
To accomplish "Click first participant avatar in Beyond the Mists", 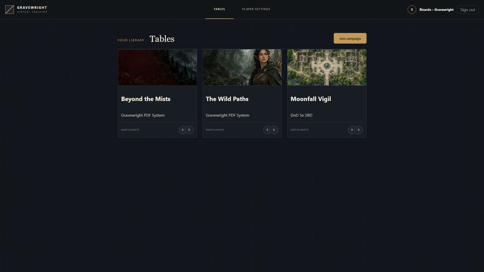I will (183, 130).
